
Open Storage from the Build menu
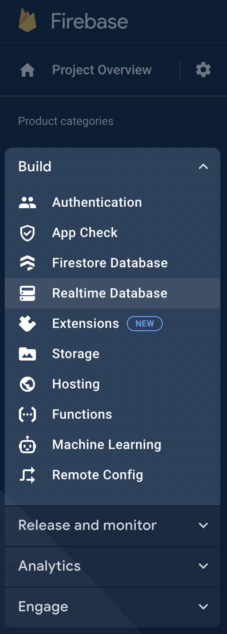point(113,354)
